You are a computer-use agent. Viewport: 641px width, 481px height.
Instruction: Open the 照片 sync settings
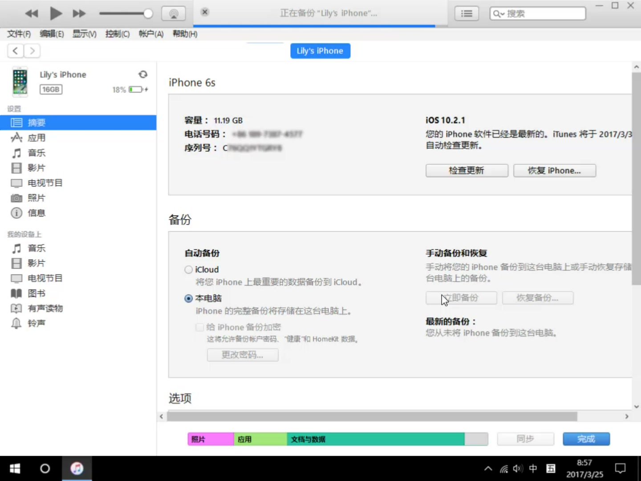coord(36,198)
